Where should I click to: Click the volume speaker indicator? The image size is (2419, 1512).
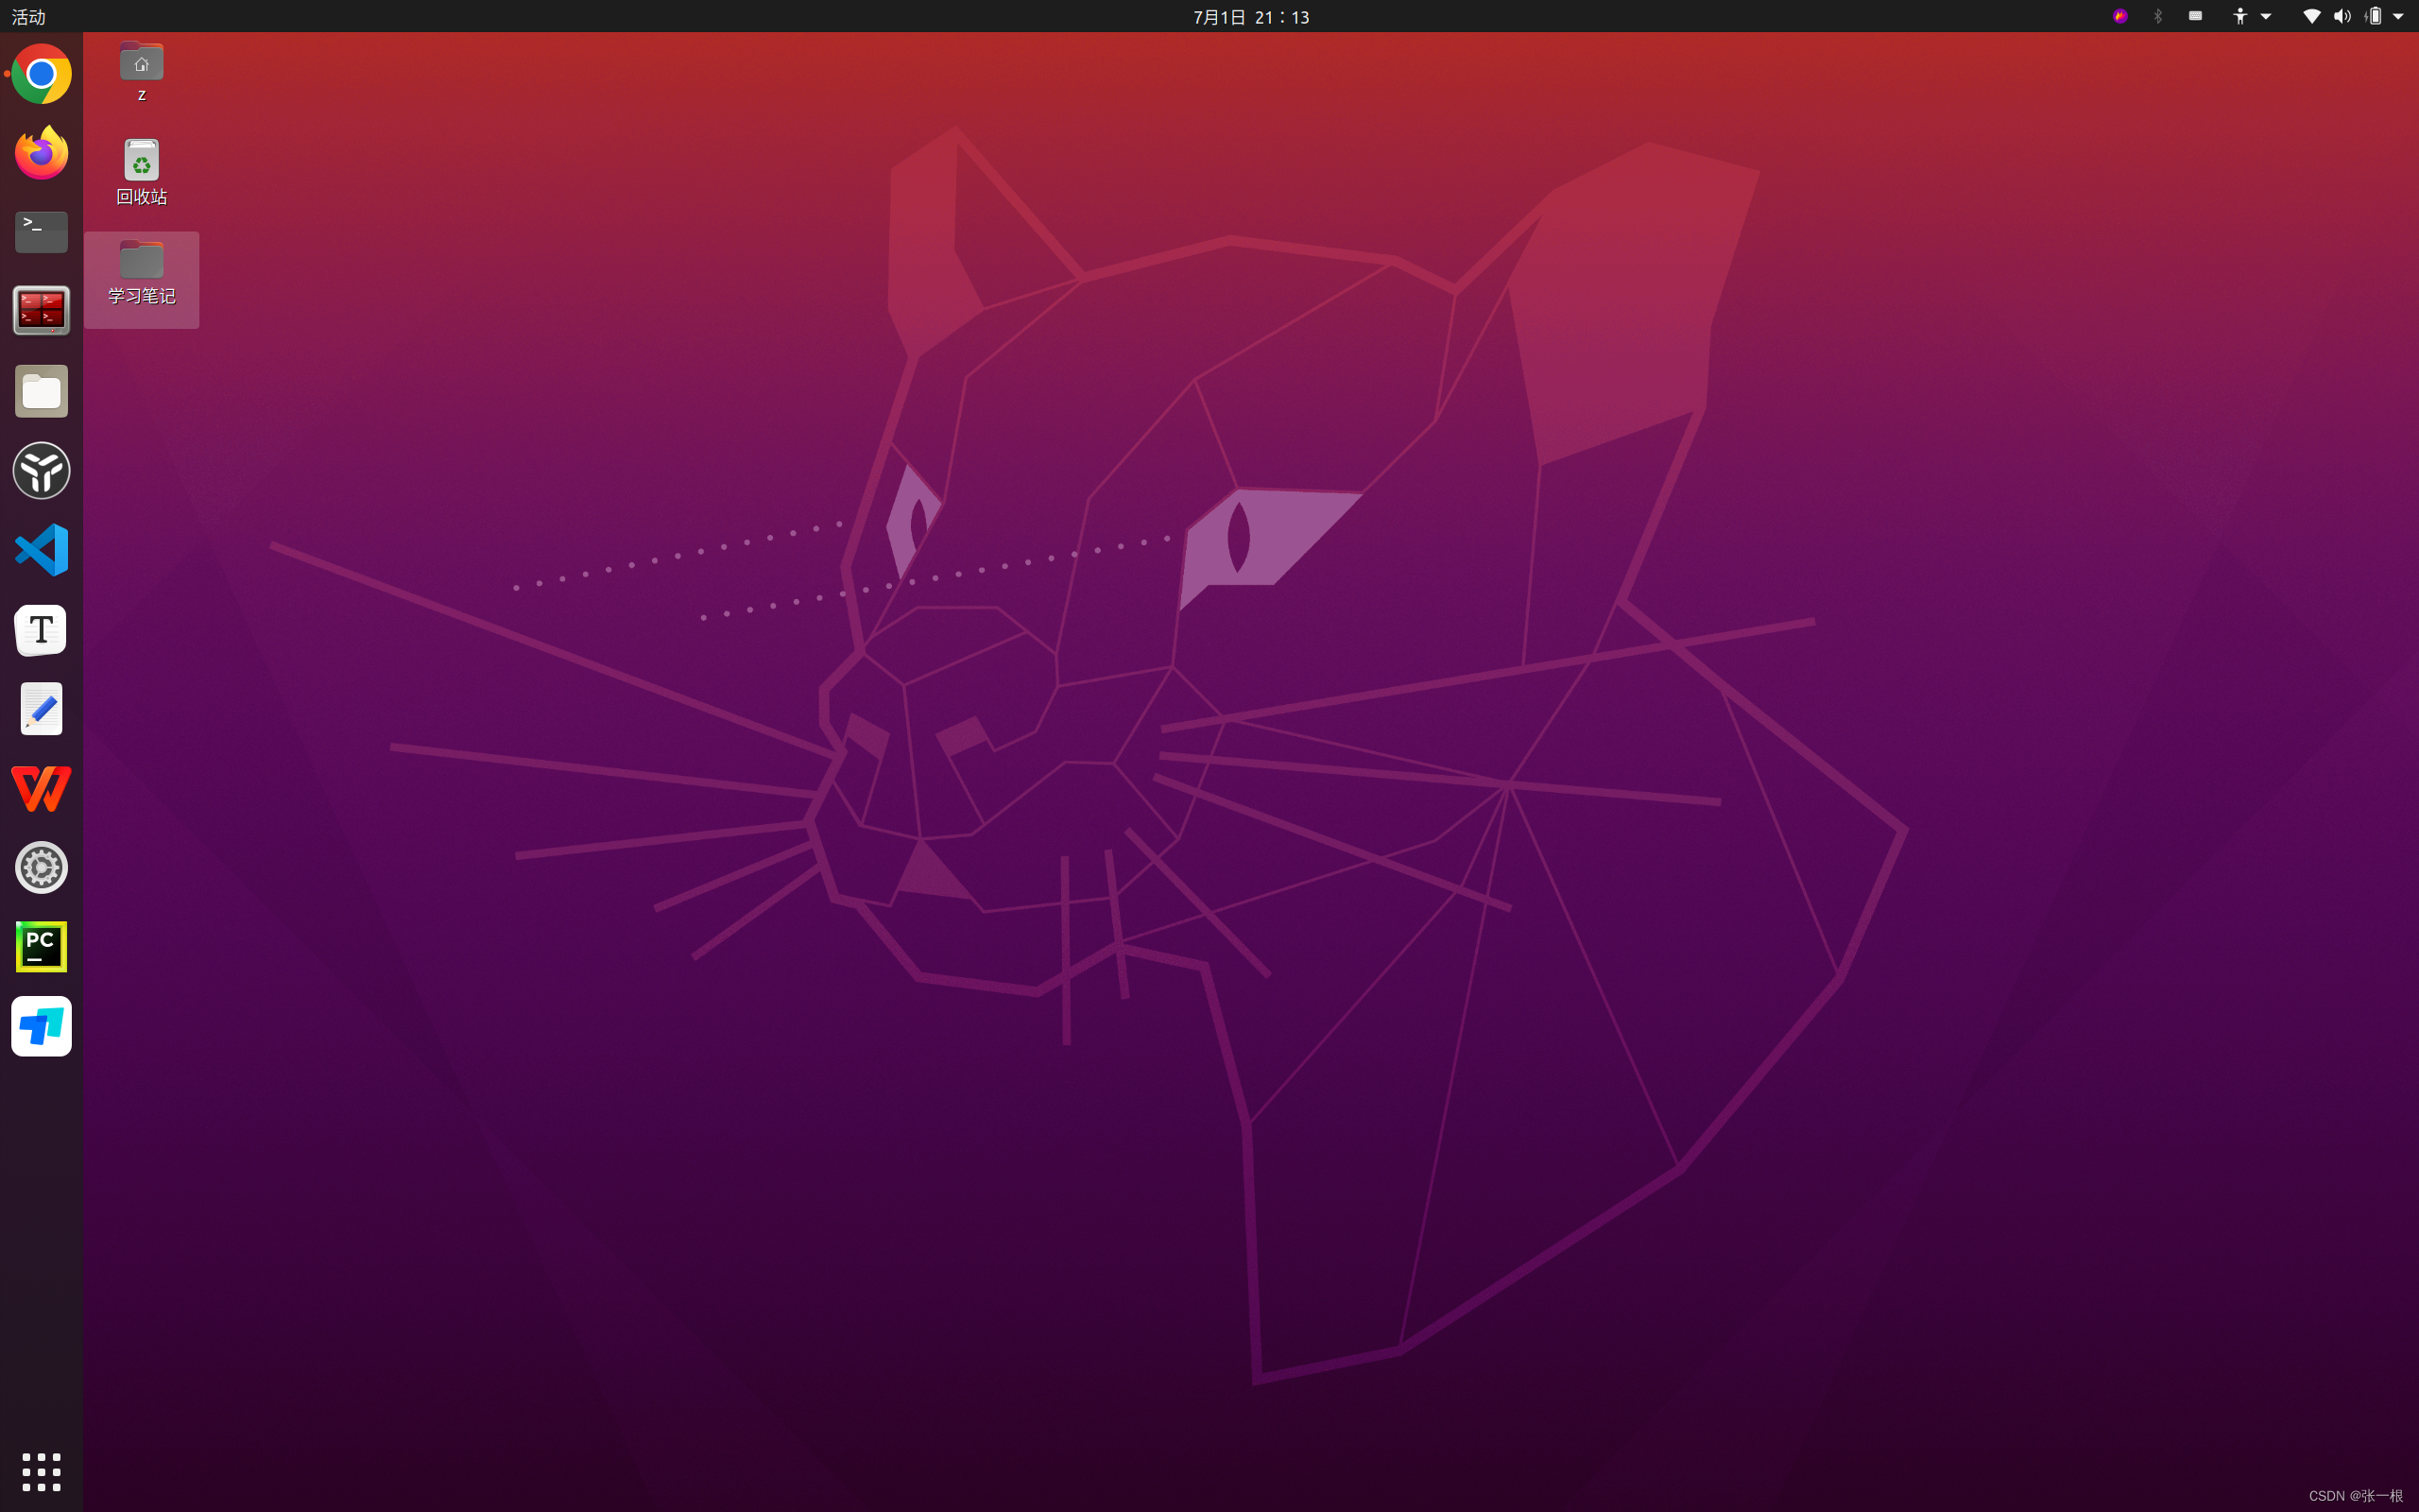[2342, 16]
